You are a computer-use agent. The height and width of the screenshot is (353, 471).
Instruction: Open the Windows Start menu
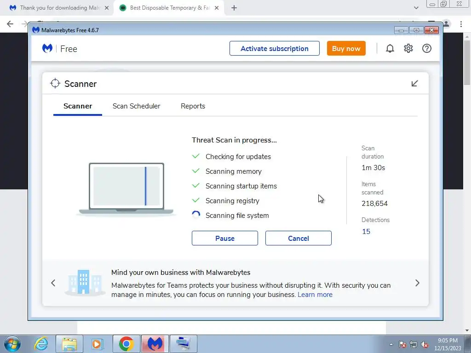tap(12, 344)
